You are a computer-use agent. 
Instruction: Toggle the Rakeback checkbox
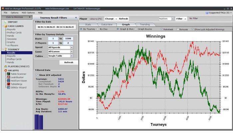[x=162, y=29]
